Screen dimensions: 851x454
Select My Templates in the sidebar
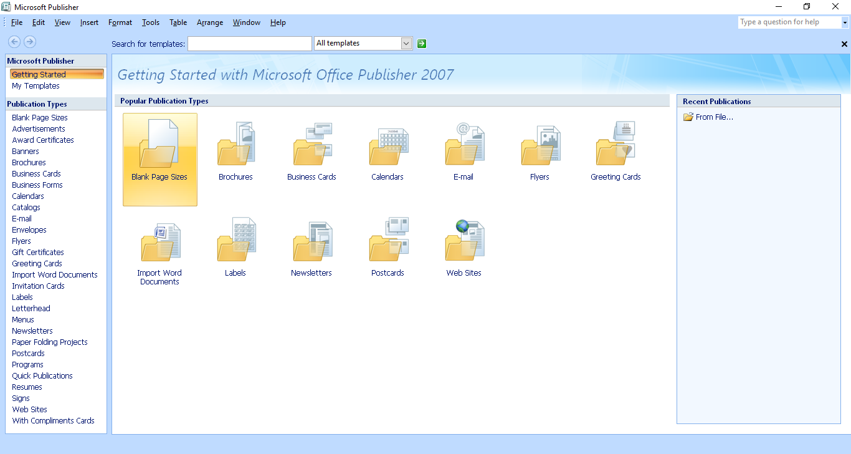click(x=36, y=86)
